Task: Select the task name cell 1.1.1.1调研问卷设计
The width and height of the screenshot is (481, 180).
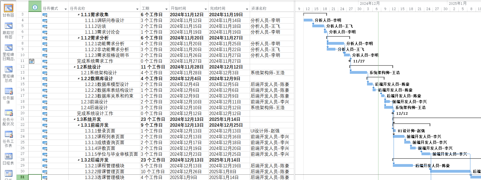Action: 104,20
